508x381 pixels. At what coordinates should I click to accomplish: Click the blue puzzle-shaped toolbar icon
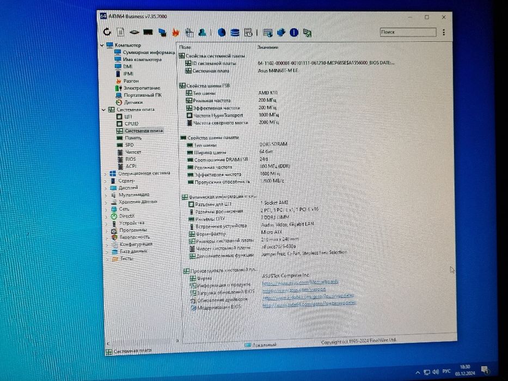[281, 33]
